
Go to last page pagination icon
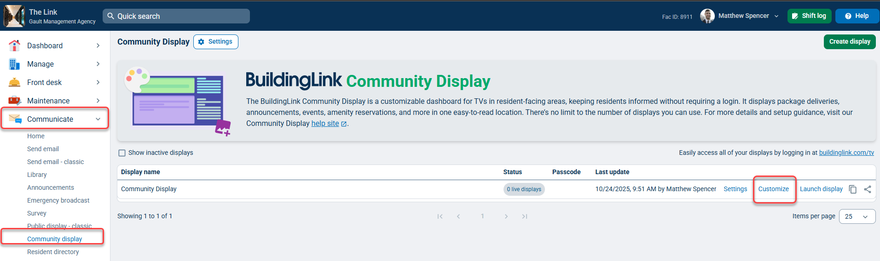525,216
